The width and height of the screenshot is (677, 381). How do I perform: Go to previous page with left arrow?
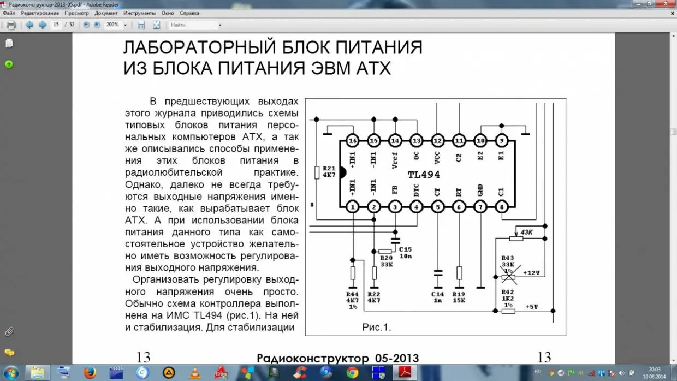pyautogui.click(x=29, y=25)
